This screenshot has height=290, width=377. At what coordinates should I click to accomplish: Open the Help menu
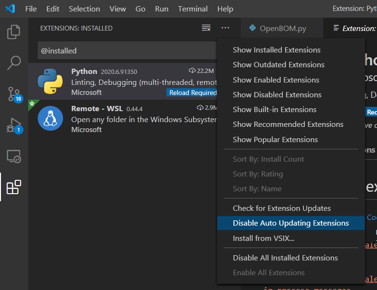tap(225, 9)
